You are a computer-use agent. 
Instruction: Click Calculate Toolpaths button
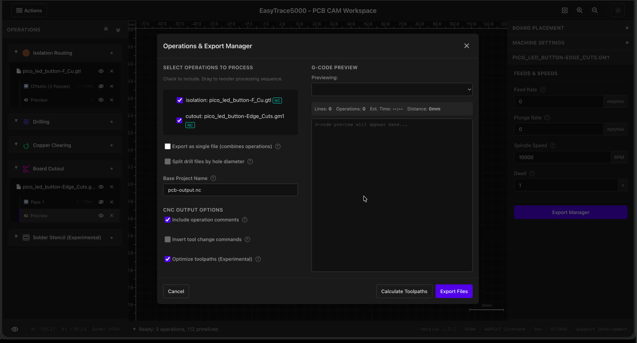click(x=404, y=291)
